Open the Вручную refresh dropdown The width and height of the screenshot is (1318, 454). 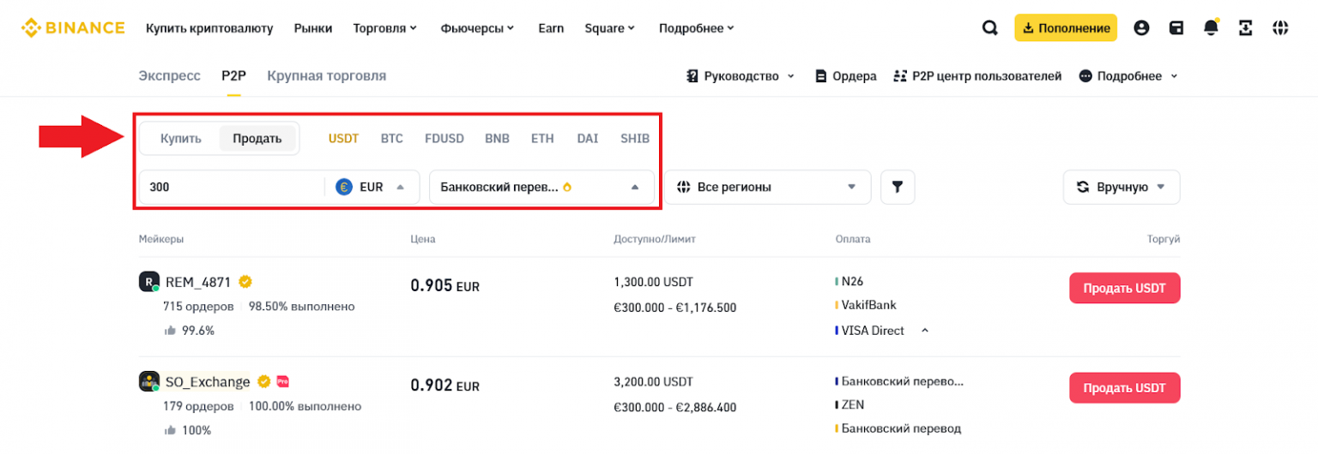coord(1121,187)
